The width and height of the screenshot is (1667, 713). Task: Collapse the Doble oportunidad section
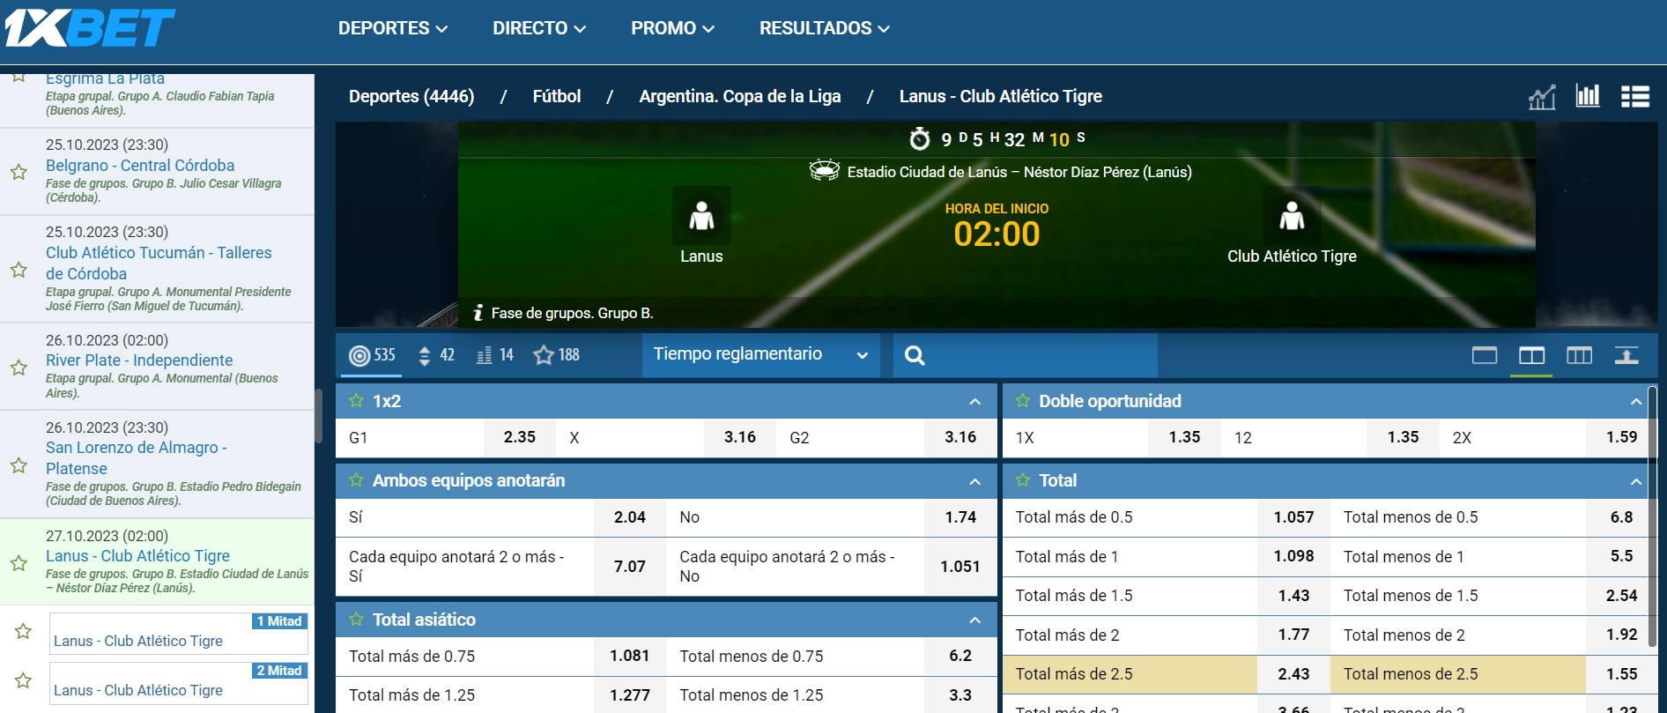pyautogui.click(x=1635, y=402)
